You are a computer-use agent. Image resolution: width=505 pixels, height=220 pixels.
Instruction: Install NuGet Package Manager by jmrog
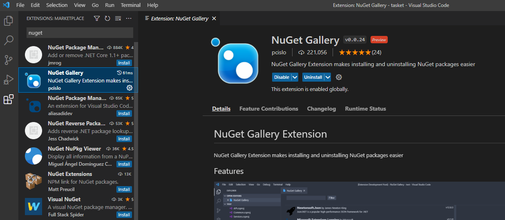pyautogui.click(x=124, y=63)
